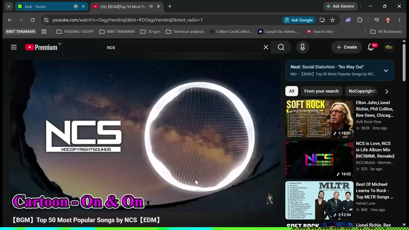409x230 pixels.
Task: Click the install app icon in address bar
Action: coord(322,20)
